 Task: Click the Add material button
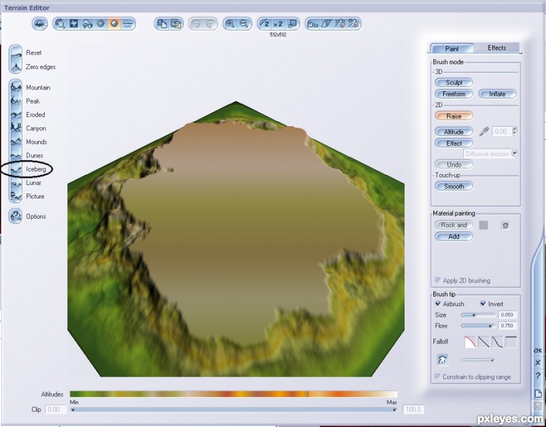454,236
